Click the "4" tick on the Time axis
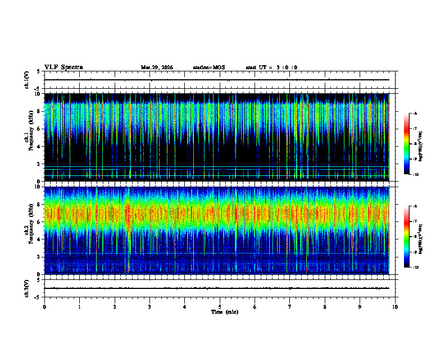The width and height of the screenshot is (445, 344). (x=185, y=307)
